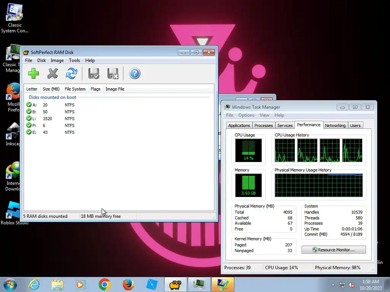The image size is (390, 292).
Task: Click the Memory 3.93 GB meter
Action: (x=248, y=185)
